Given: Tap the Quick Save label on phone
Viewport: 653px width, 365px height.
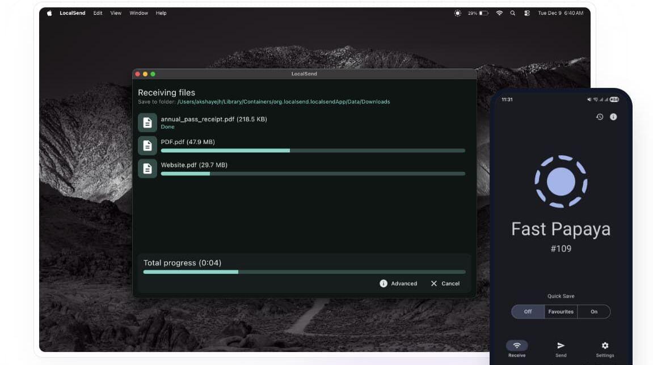Looking at the screenshot, I should pos(561,296).
